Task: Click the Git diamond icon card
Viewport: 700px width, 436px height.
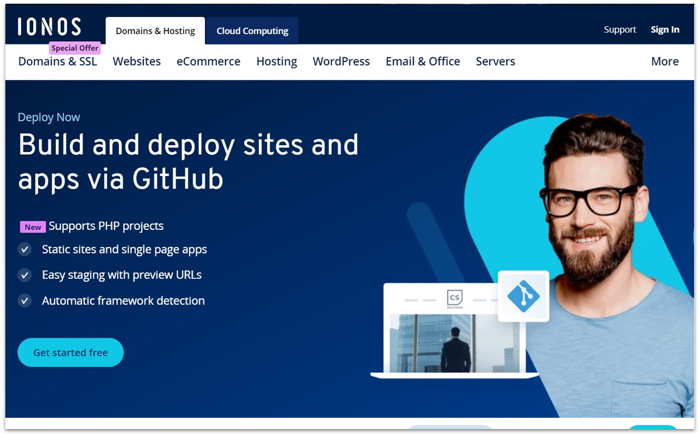Action: (523, 296)
